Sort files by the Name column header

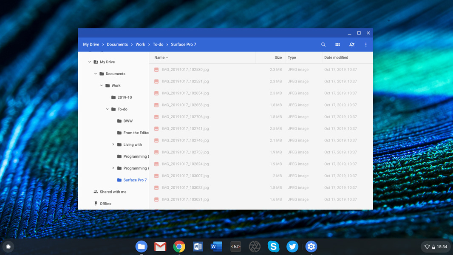pyautogui.click(x=159, y=57)
